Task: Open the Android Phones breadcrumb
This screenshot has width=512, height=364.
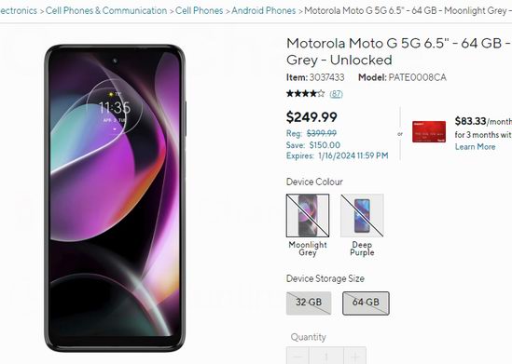Action: coord(264,10)
